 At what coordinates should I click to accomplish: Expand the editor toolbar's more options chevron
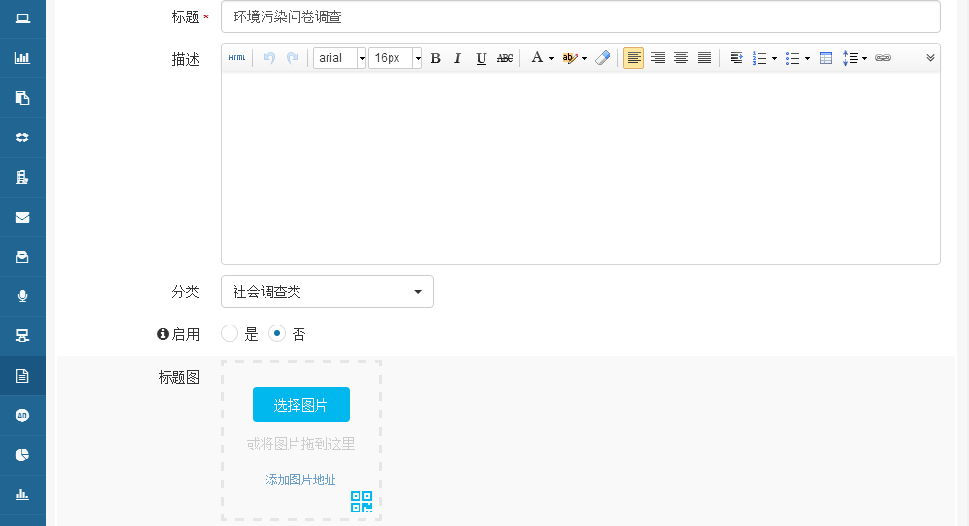pyautogui.click(x=930, y=58)
